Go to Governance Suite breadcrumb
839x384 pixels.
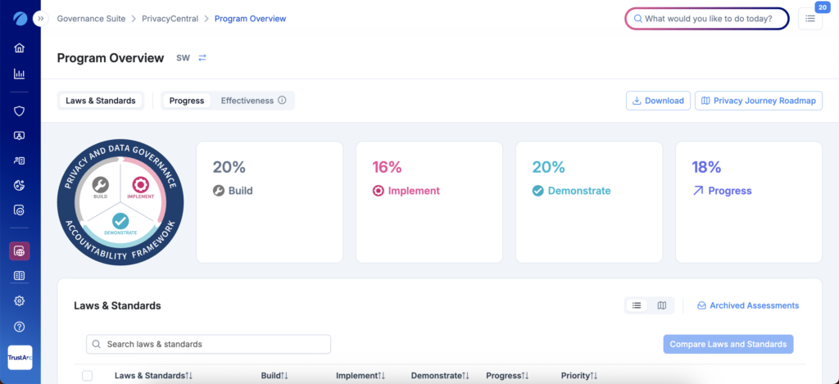point(91,19)
